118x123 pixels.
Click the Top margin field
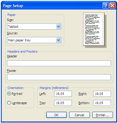63,103
